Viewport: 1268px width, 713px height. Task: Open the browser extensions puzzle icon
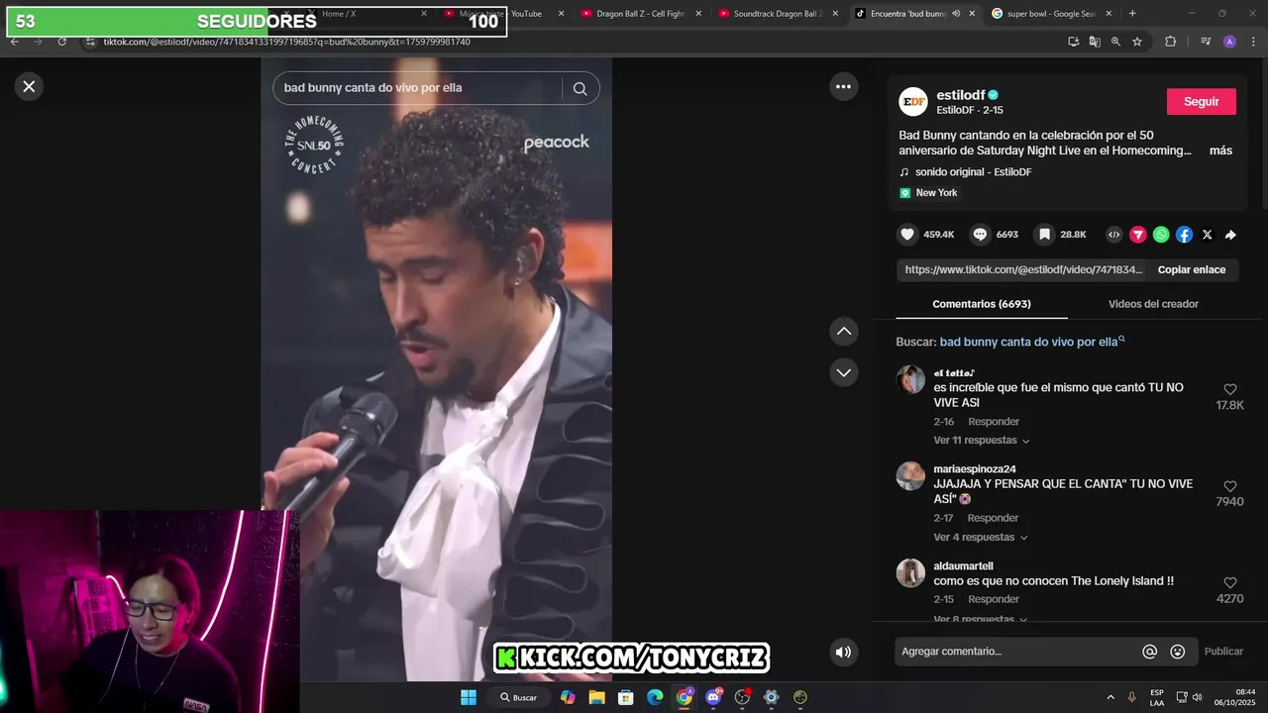tap(1170, 42)
